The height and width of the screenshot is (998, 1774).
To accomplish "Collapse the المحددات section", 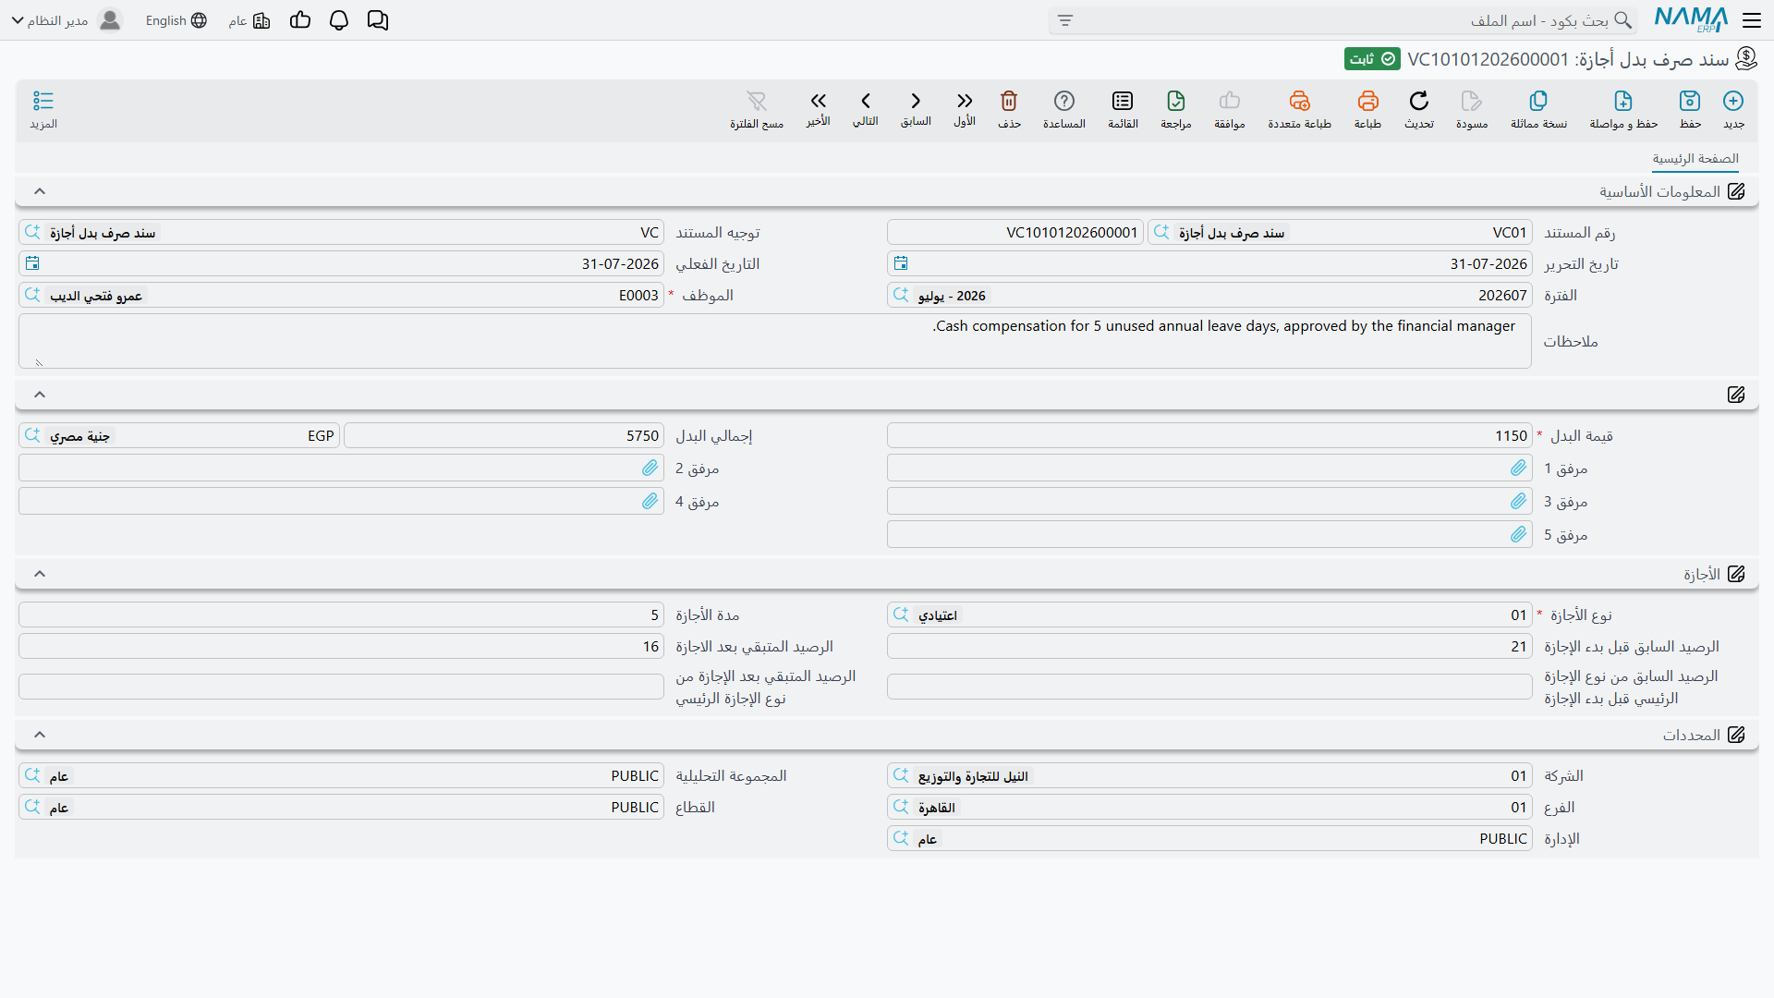I will click(x=40, y=735).
